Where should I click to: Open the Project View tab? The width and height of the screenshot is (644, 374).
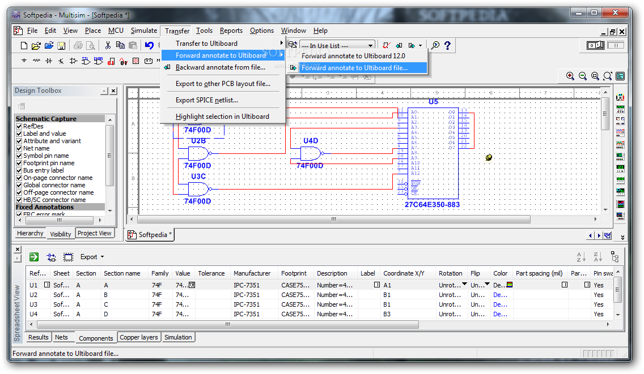pyautogui.click(x=95, y=233)
